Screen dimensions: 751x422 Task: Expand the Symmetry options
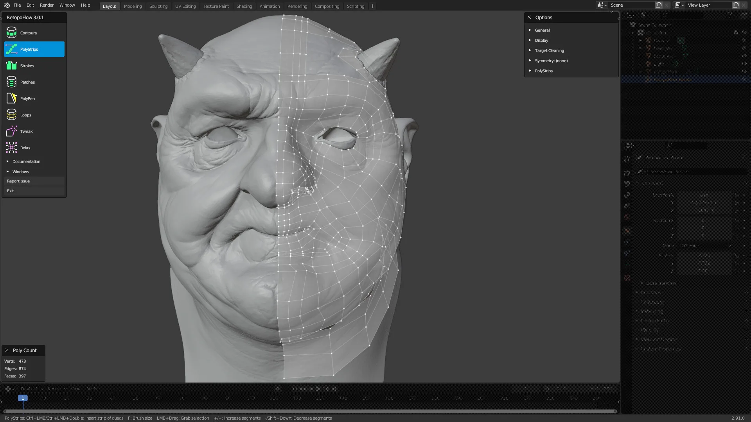pos(551,61)
